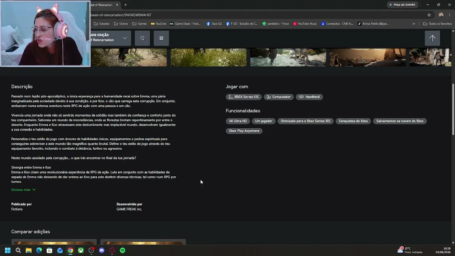Open the weather widget showing 21°C

[x=410, y=250]
